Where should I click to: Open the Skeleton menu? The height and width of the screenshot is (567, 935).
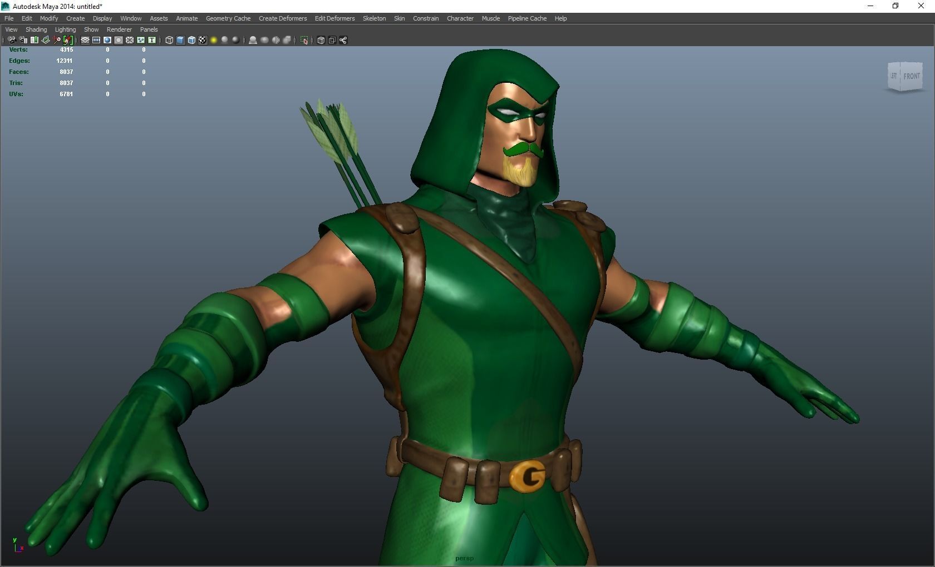[374, 18]
